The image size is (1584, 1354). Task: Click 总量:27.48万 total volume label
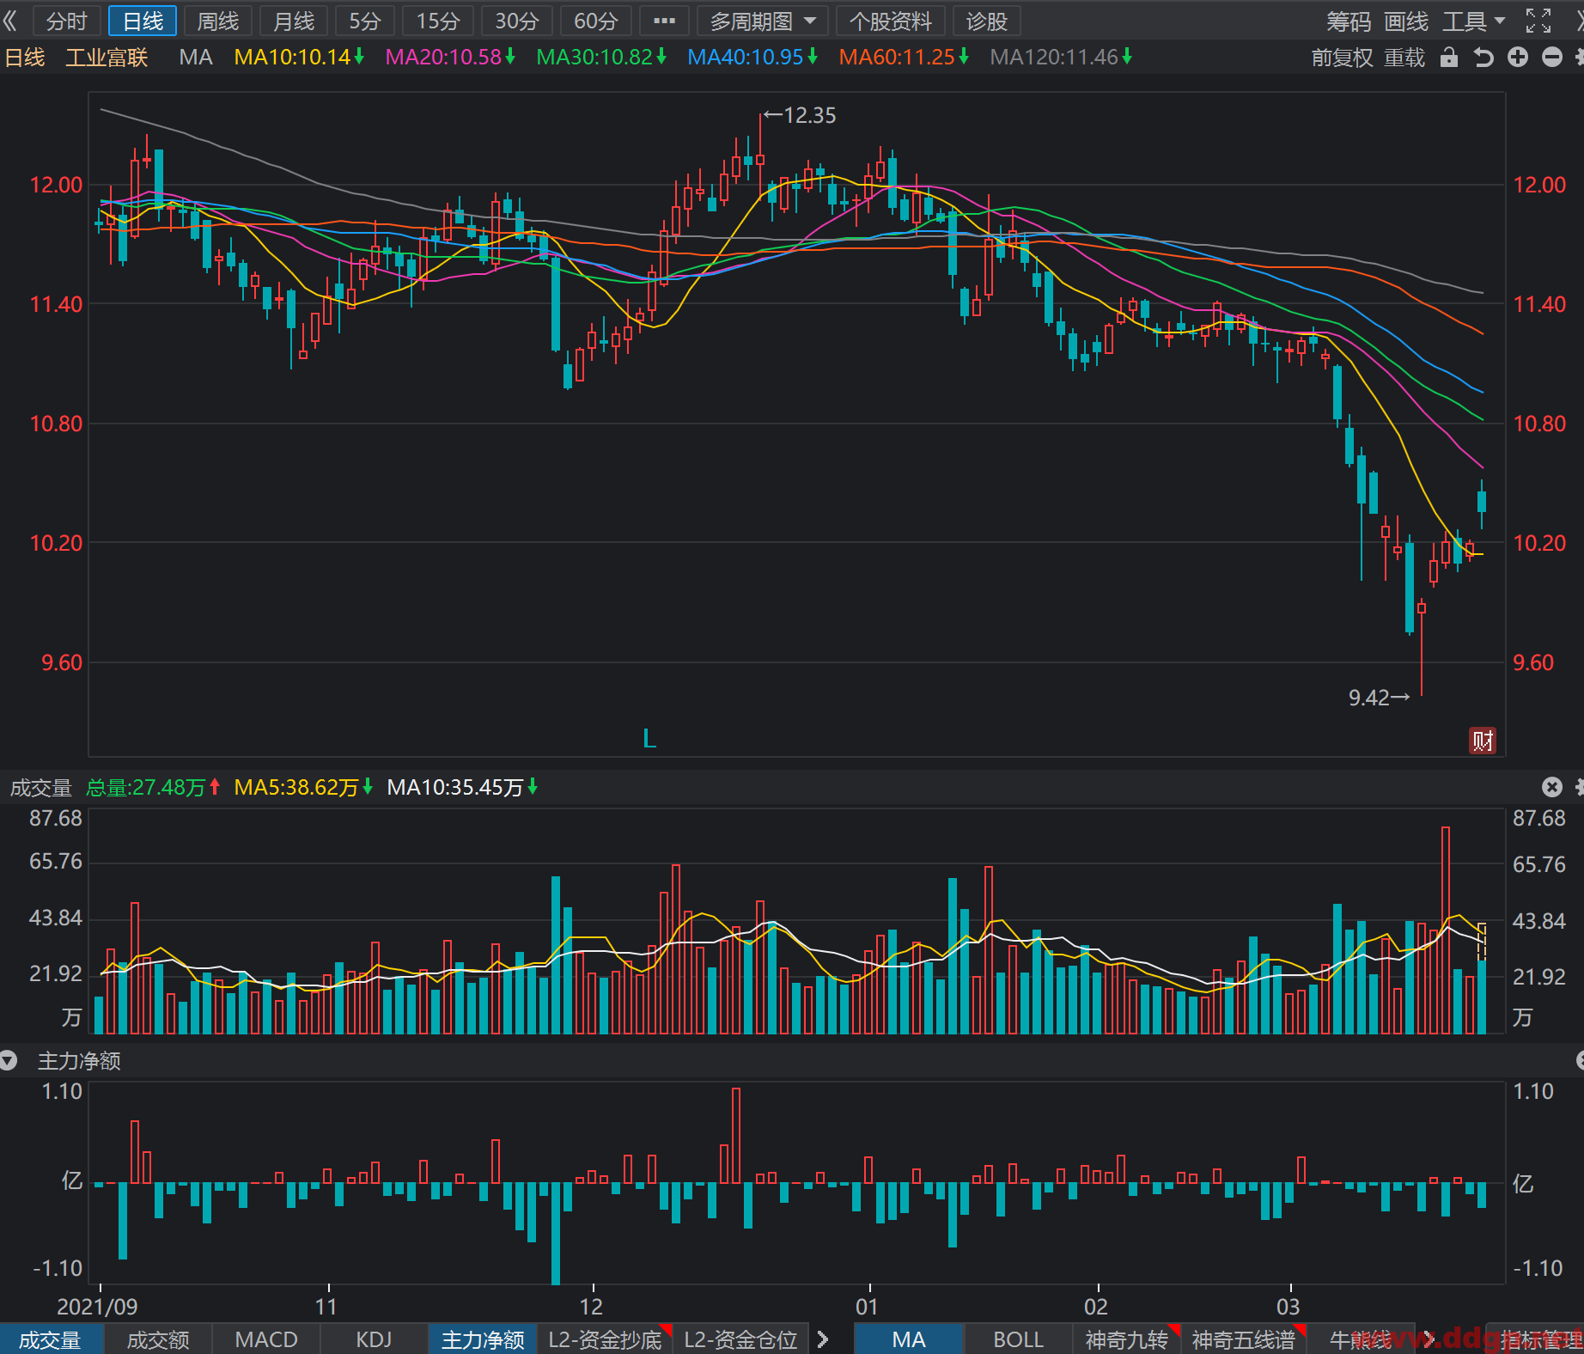pyautogui.click(x=153, y=787)
